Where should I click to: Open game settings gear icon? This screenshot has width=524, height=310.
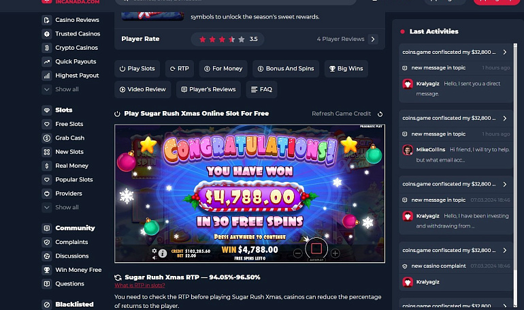tap(154, 251)
